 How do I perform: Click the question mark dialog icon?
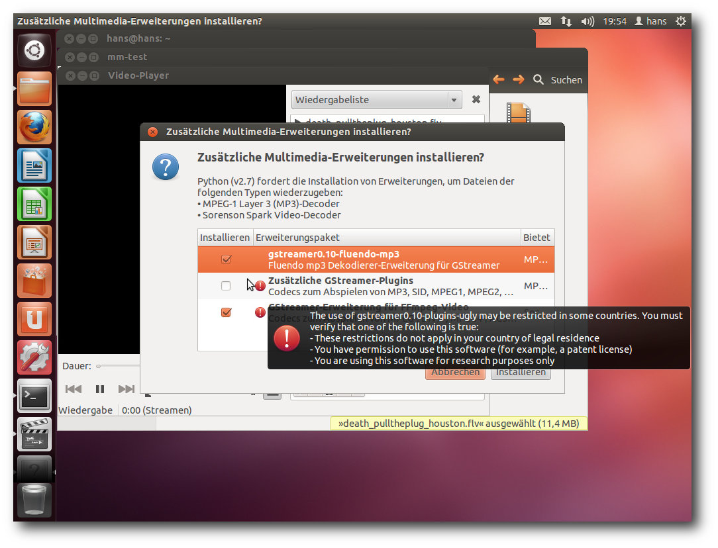point(166,167)
